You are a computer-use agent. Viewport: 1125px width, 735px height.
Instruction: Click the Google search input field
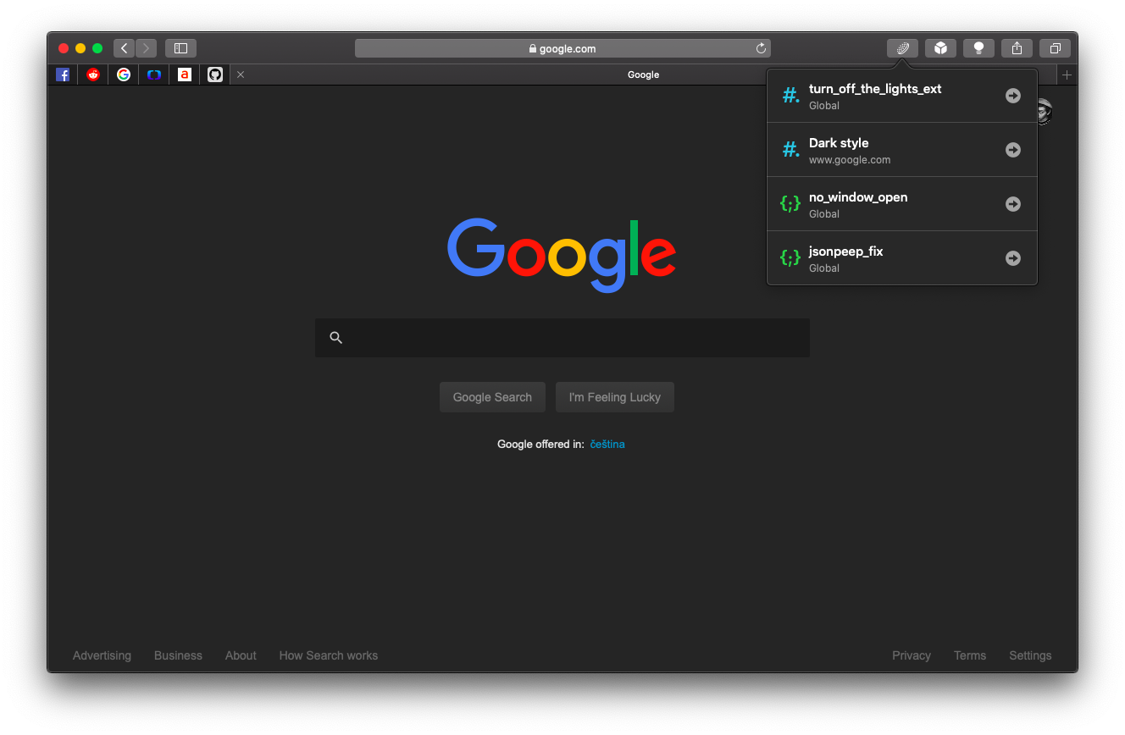click(x=562, y=338)
